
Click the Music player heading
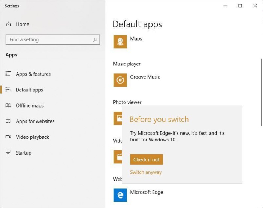(x=127, y=64)
